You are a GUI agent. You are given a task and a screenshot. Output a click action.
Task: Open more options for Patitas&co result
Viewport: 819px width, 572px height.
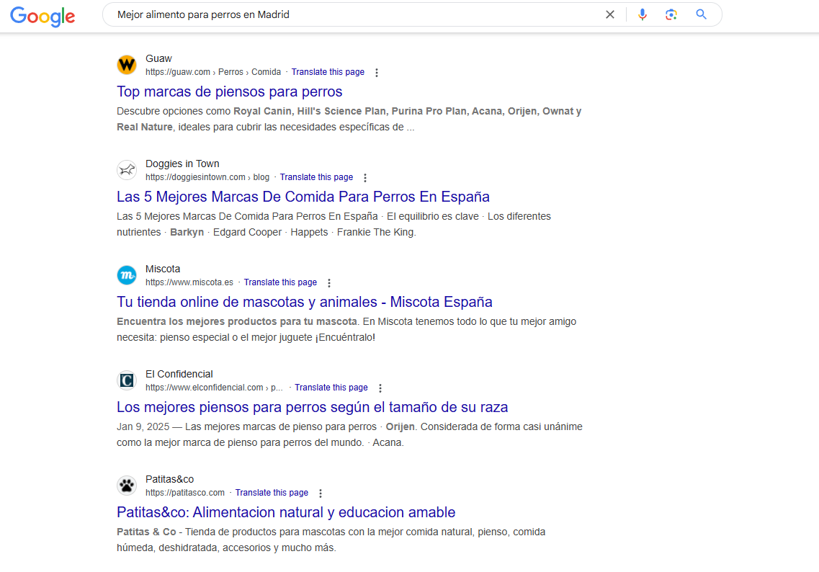(x=321, y=493)
